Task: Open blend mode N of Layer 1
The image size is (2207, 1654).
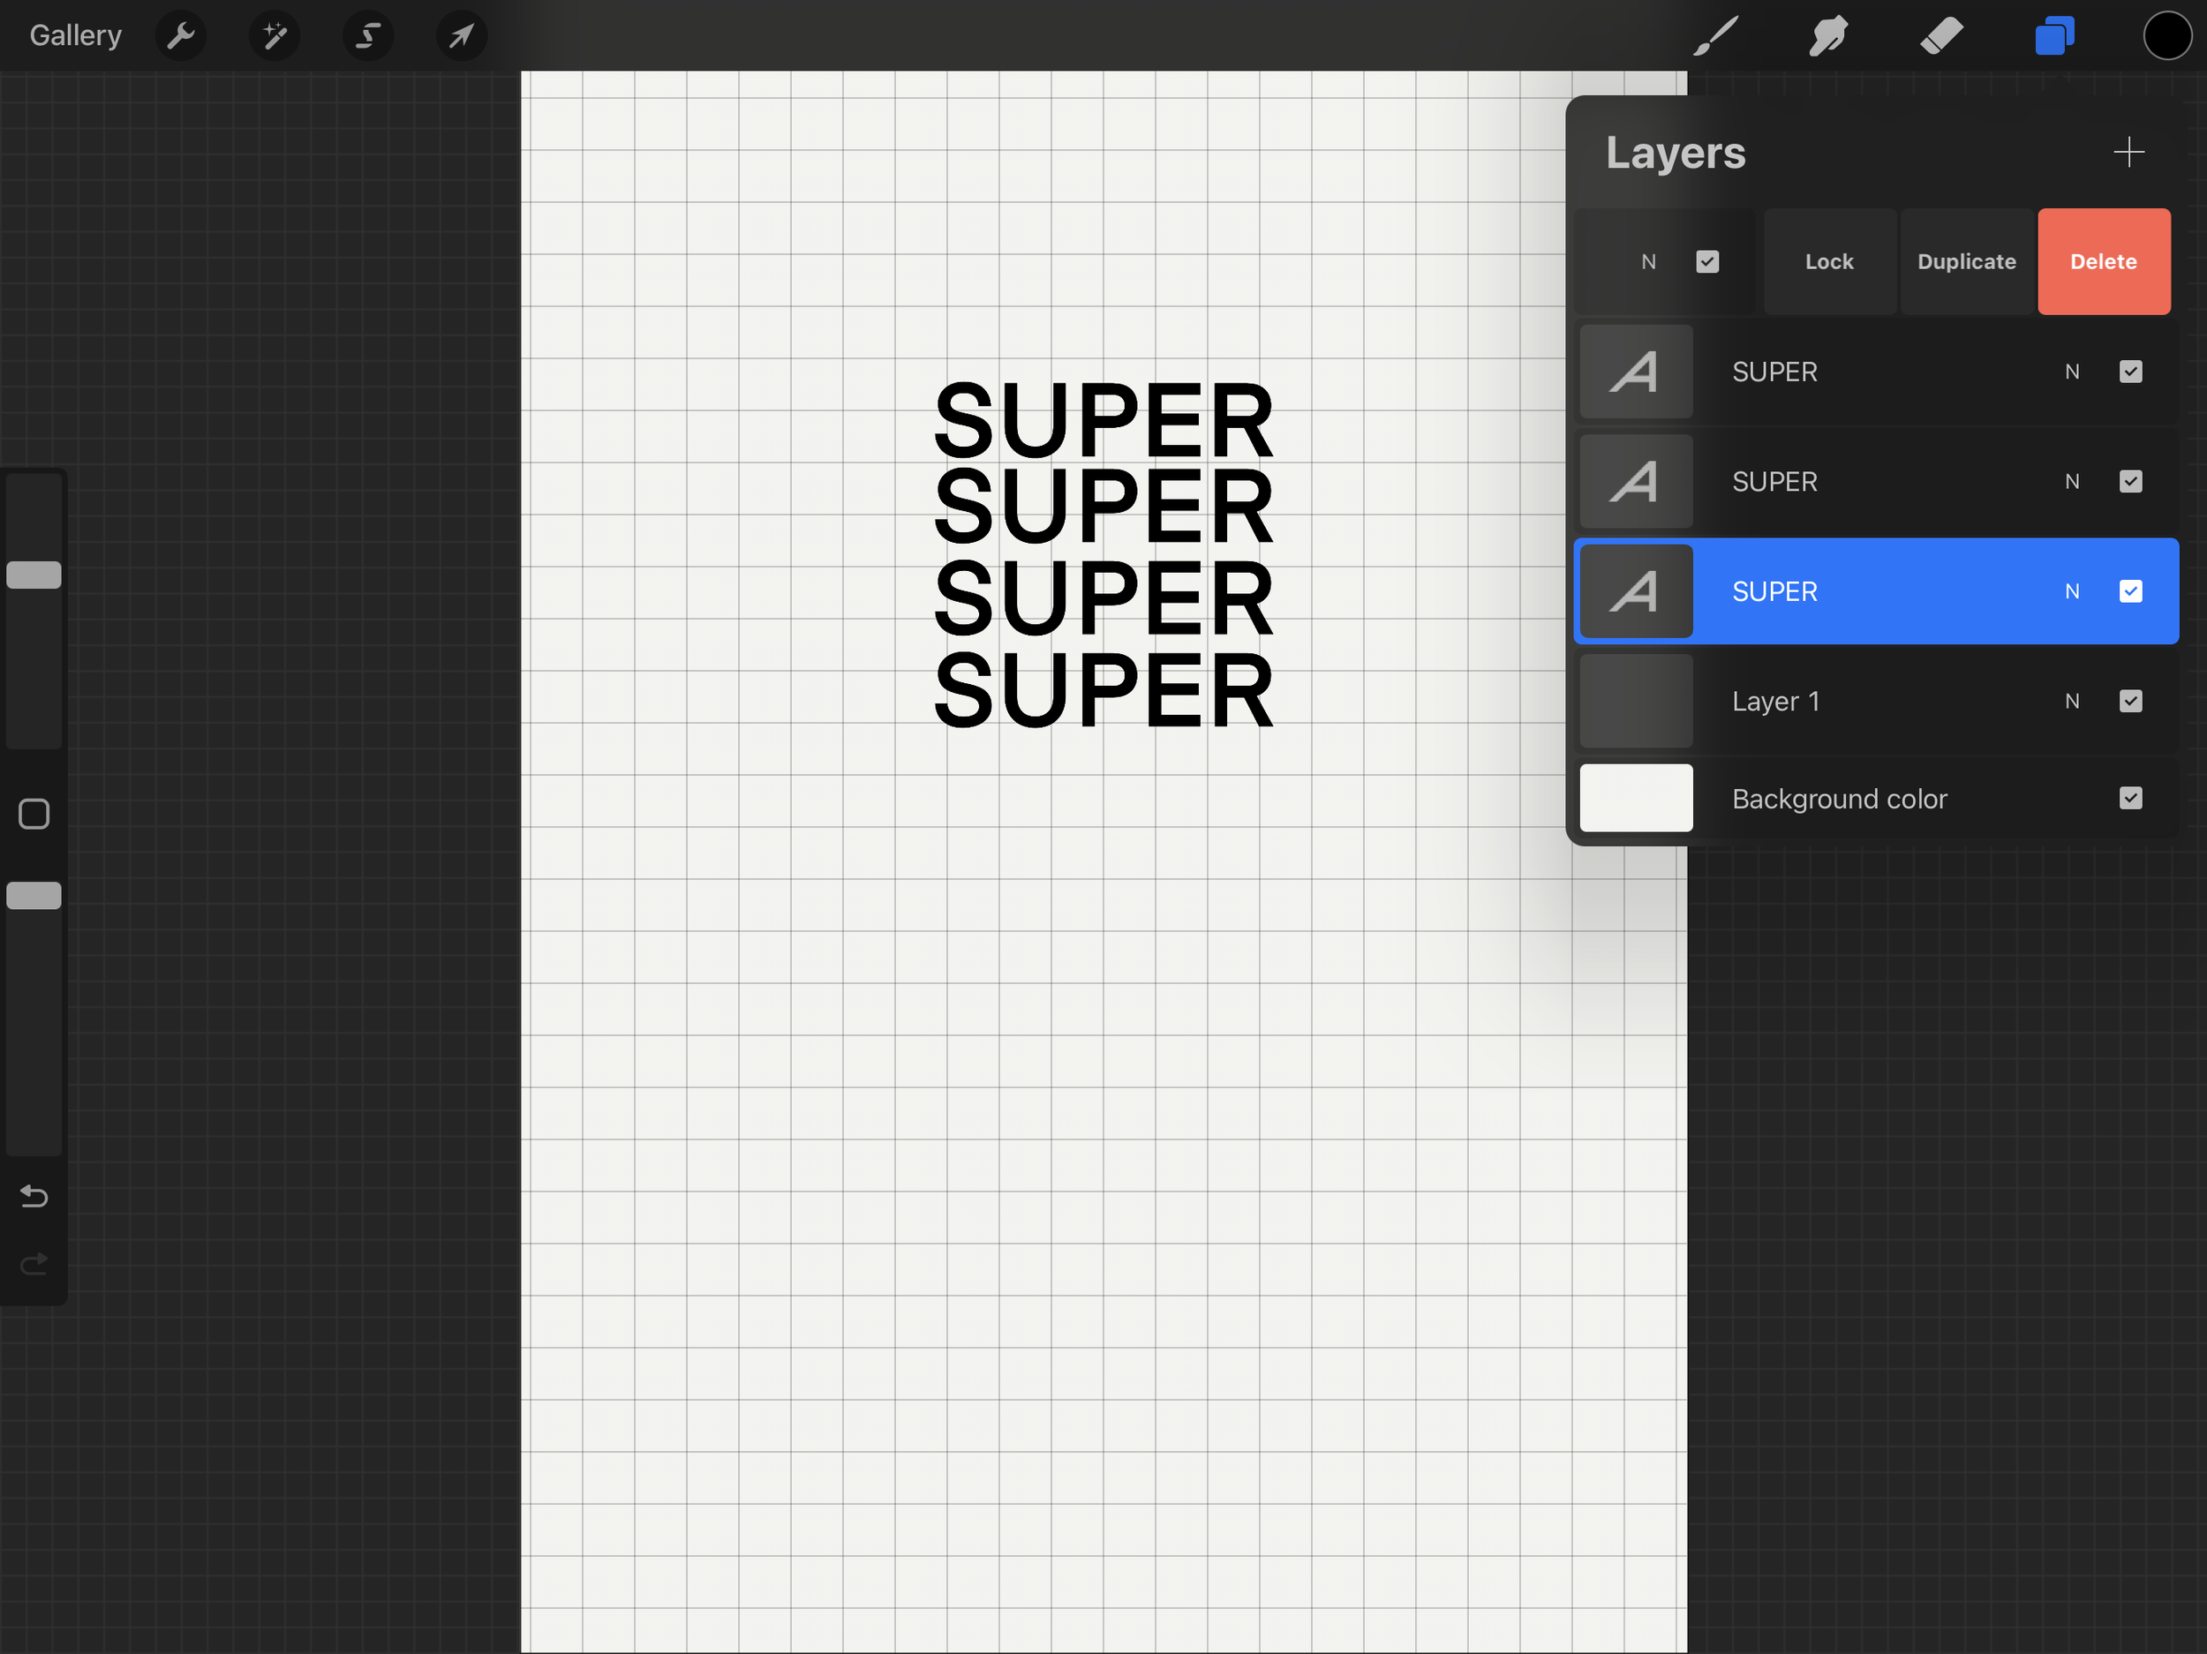Action: (x=2071, y=702)
